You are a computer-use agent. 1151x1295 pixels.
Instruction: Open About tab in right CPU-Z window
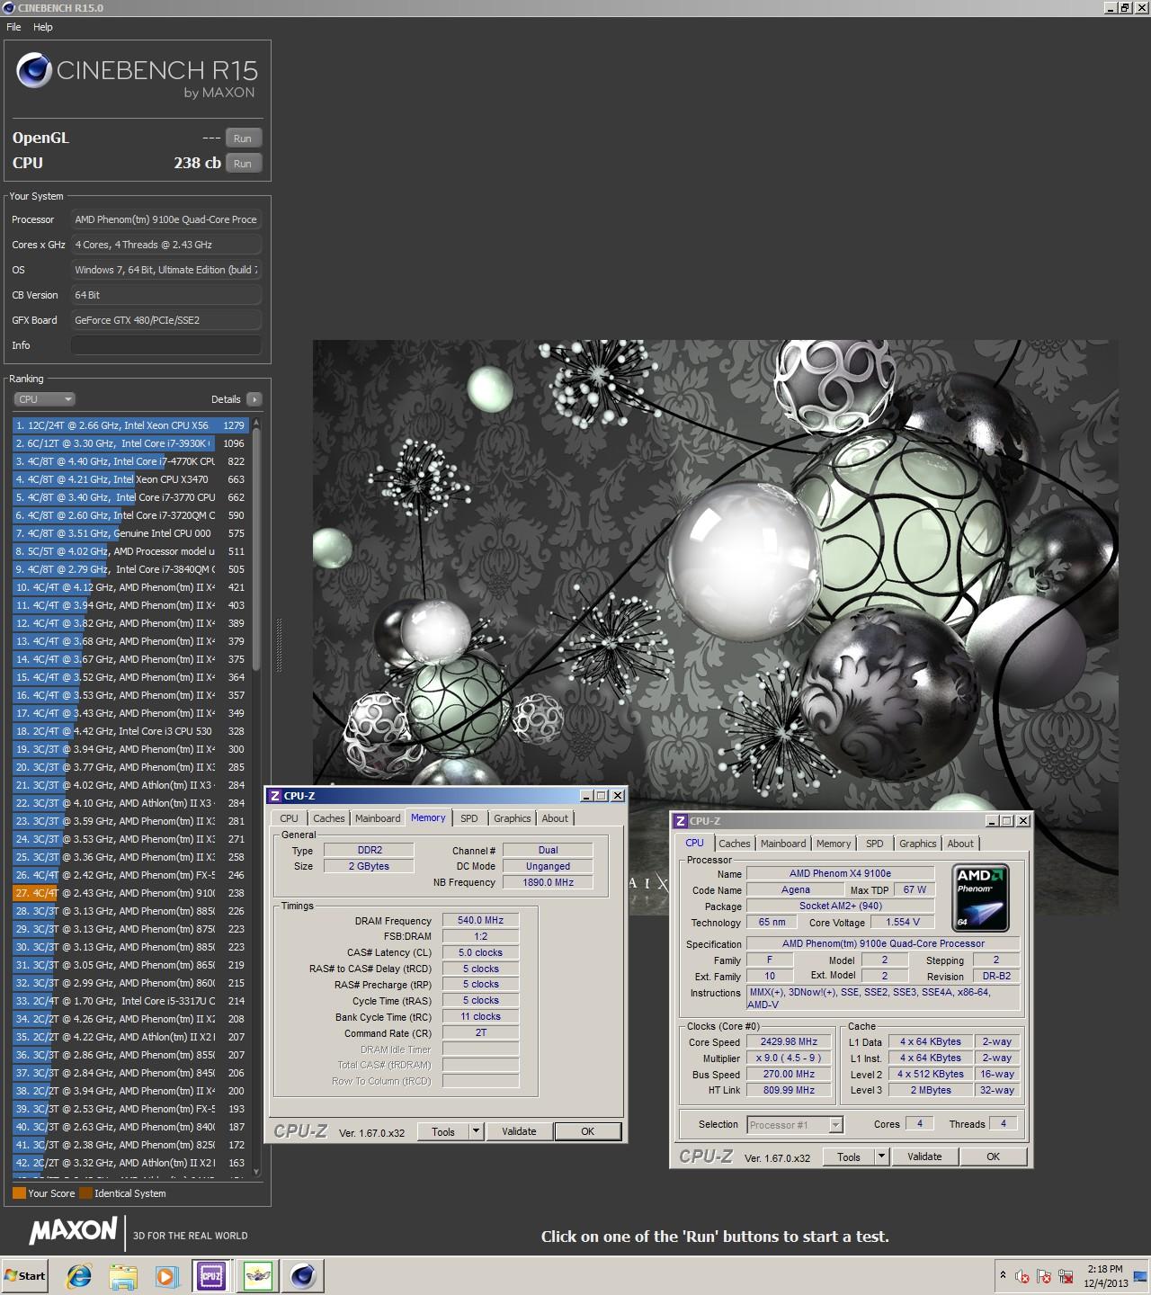pos(960,844)
